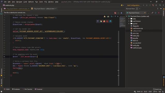This screenshot has height=93, width=165.
Task: Toggle tool window bars icon in status bar
Action: click(x=1, y=92)
